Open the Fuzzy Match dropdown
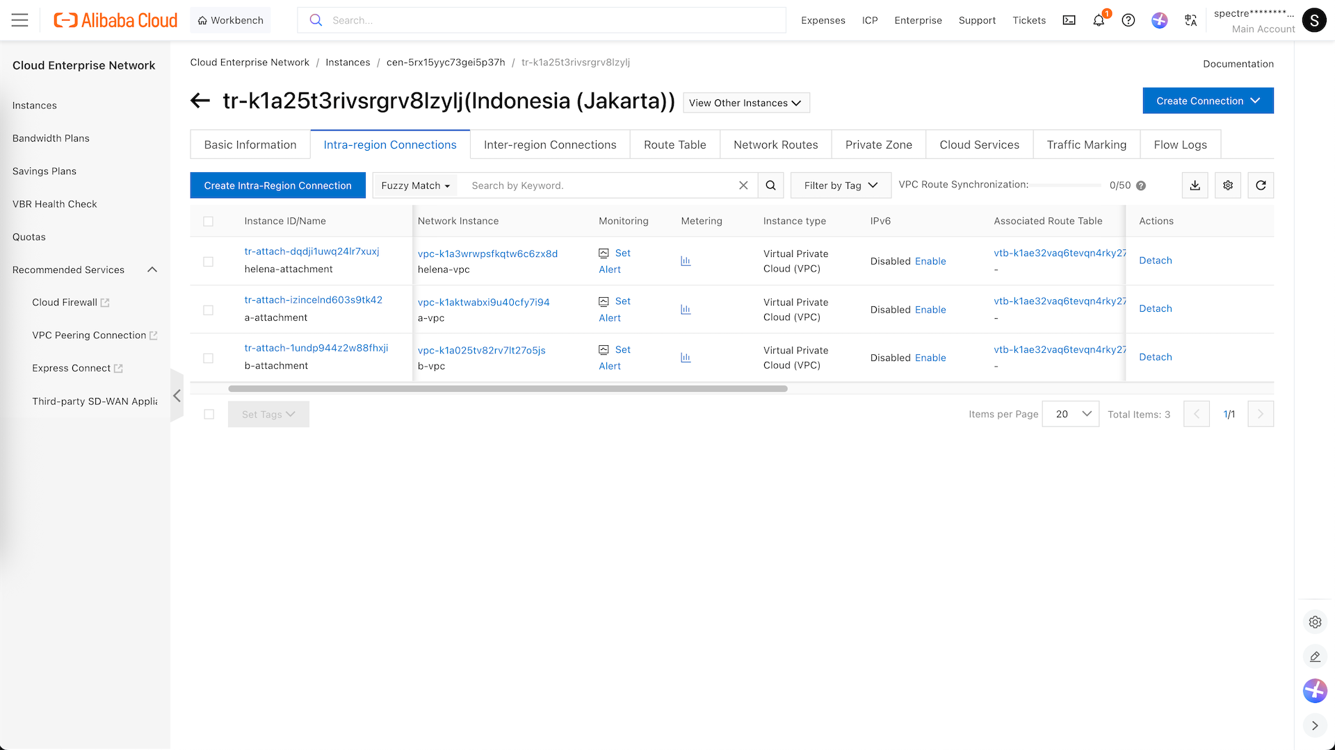 click(415, 185)
